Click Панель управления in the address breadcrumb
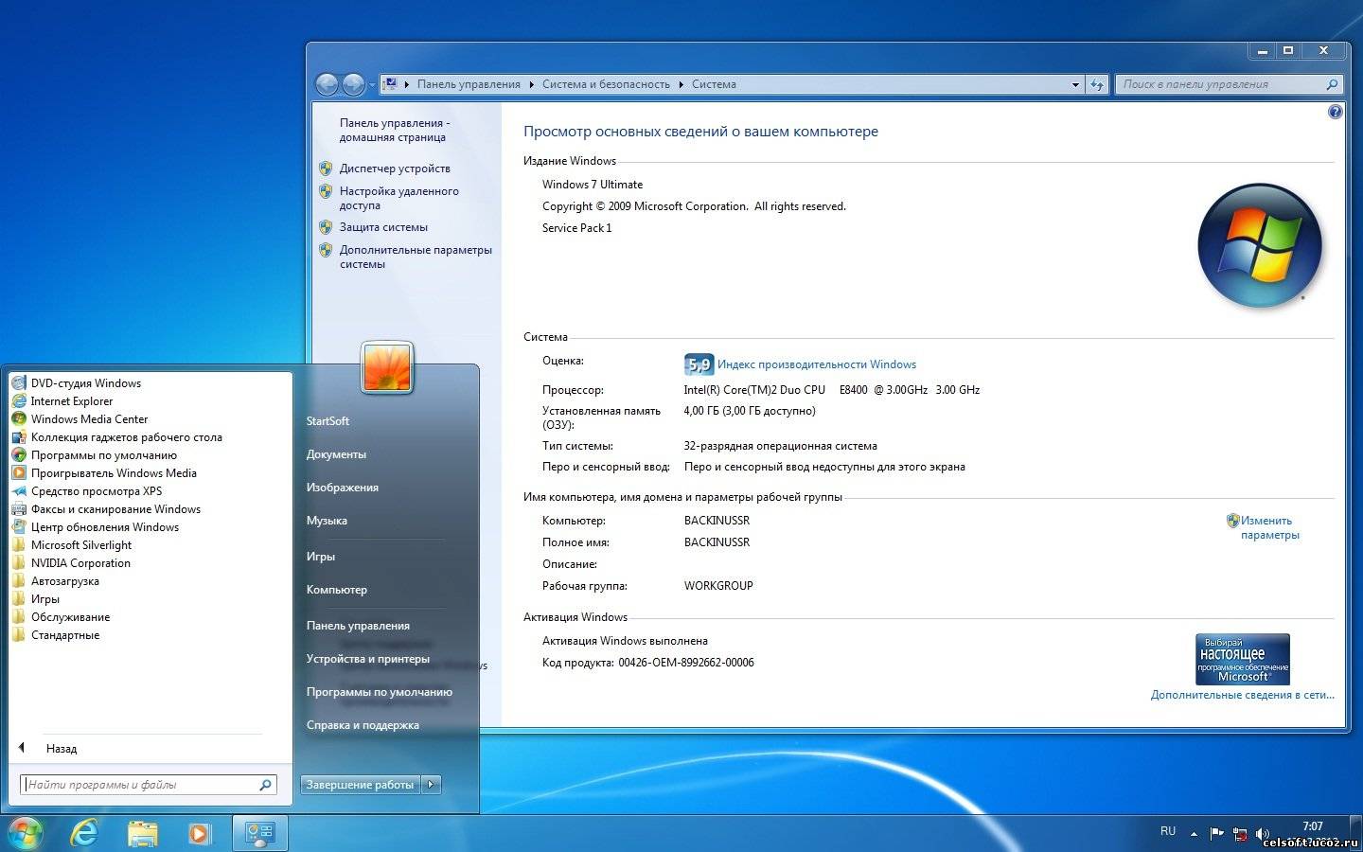Screen dimensions: 1363x852 point(469,84)
